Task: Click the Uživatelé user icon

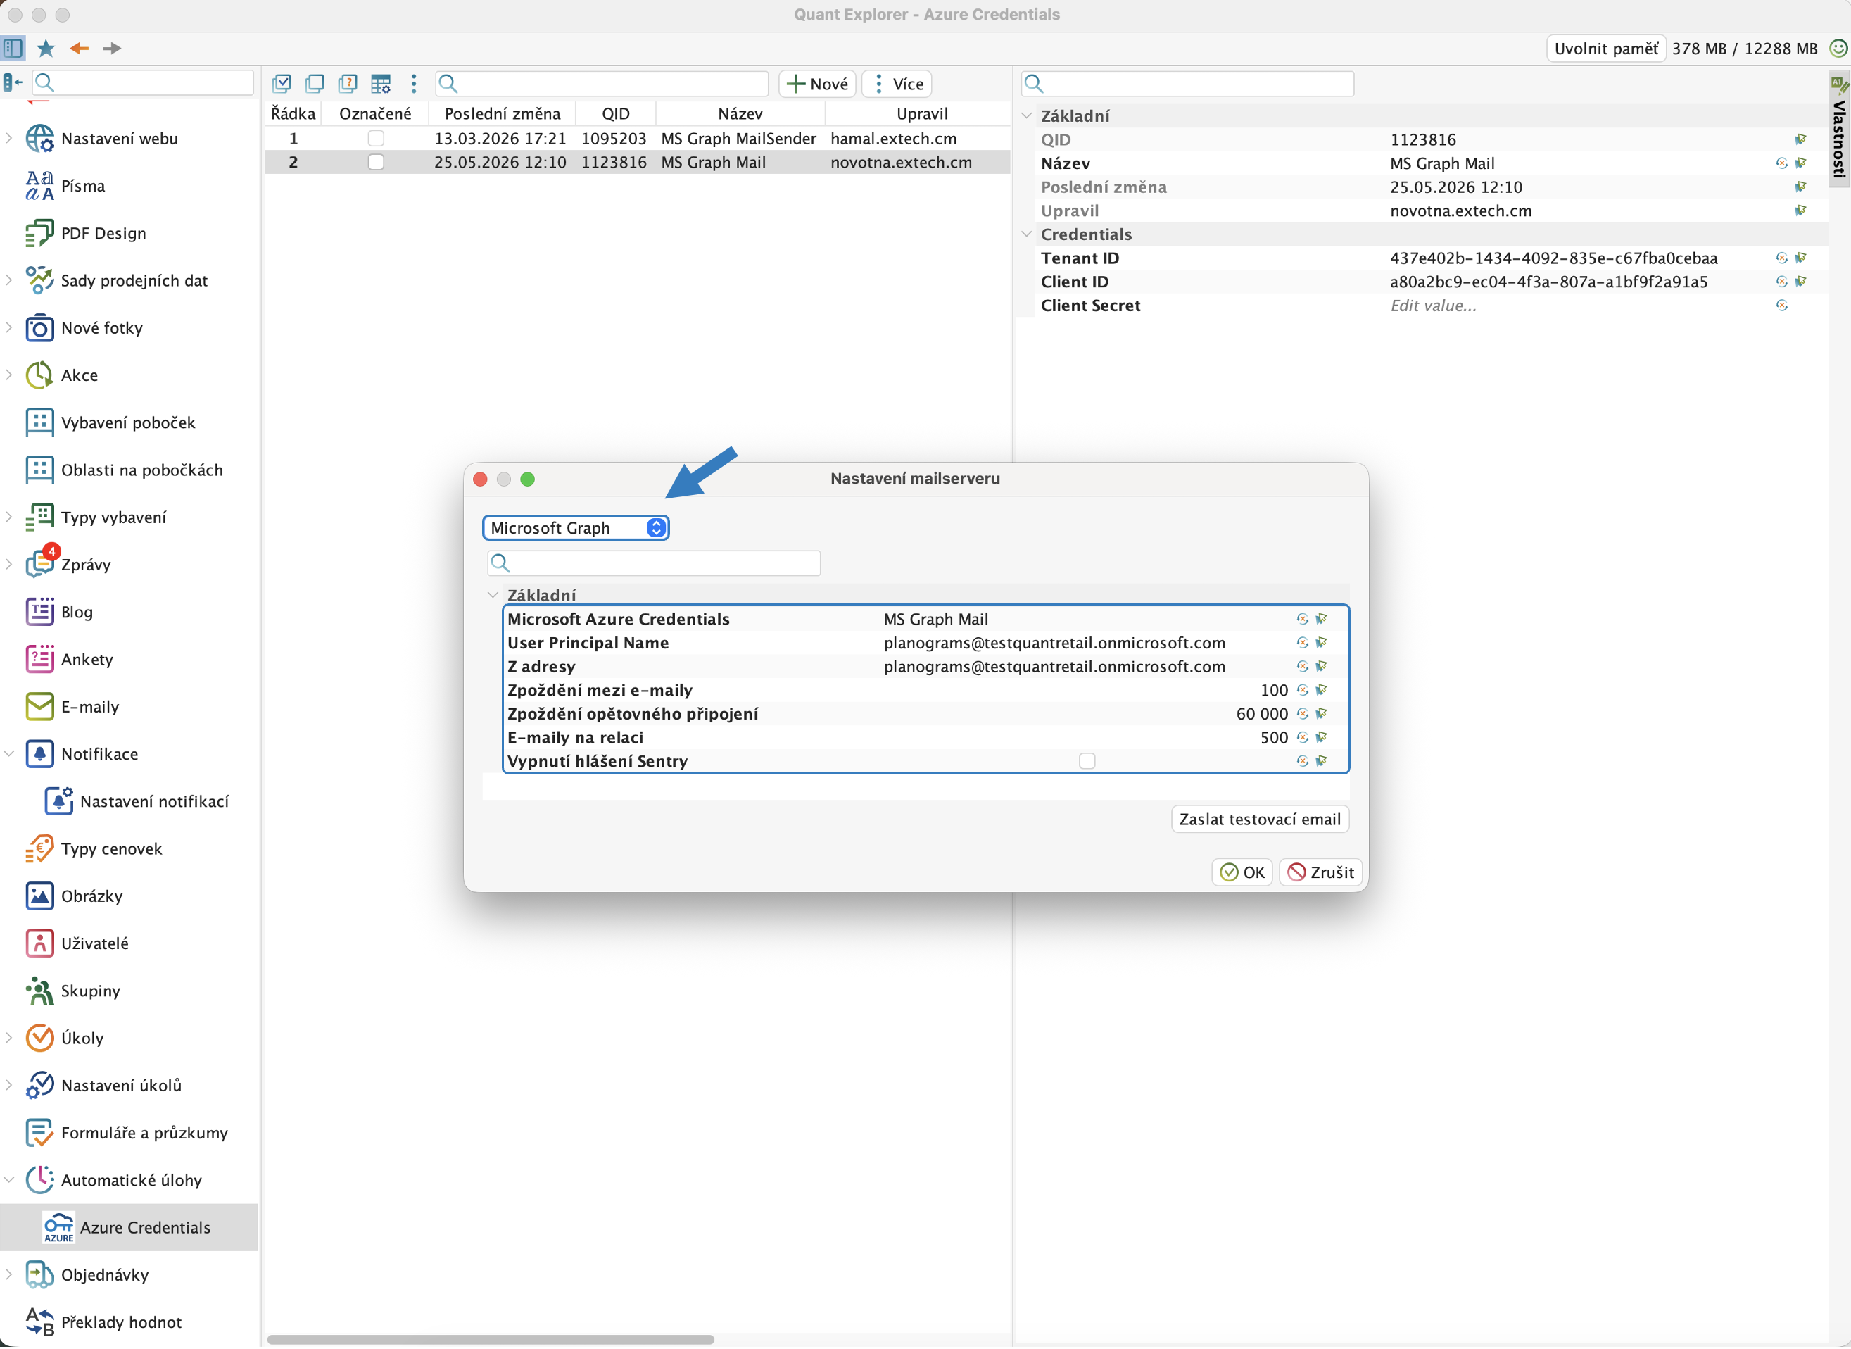Action: (39, 944)
